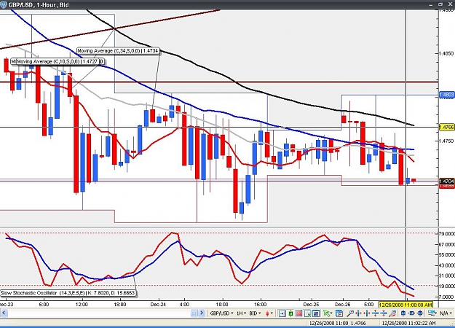
Task: Click the Moving Average 34 label 1.4734
Action: point(118,51)
